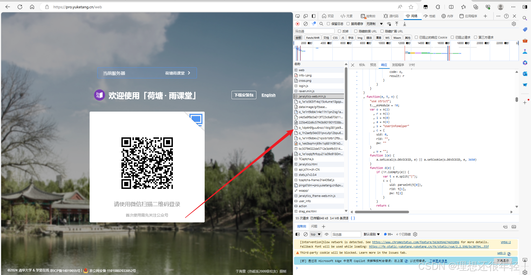Check the 已阻止请求 checkbox
Viewport: 531px width, 275px height.
pyautogui.click(x=452, y=37)
